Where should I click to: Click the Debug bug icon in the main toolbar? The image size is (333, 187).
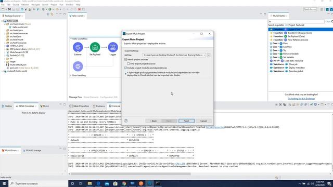(43, 9)
